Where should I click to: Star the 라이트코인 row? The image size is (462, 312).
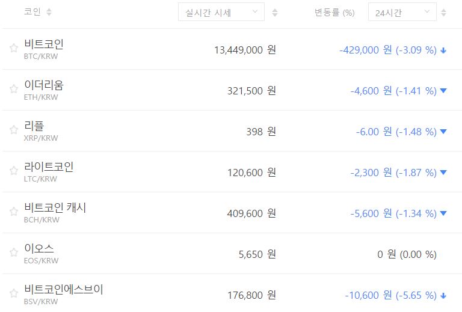[x=14, y=171]
